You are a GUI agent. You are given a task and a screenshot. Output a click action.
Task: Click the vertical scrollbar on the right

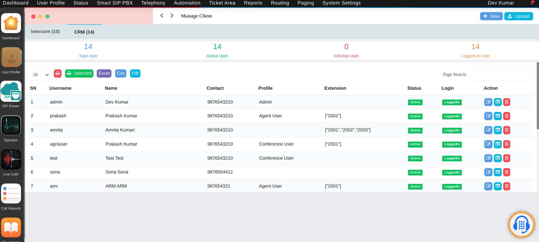pyautogui.click(x=538, y=96)
